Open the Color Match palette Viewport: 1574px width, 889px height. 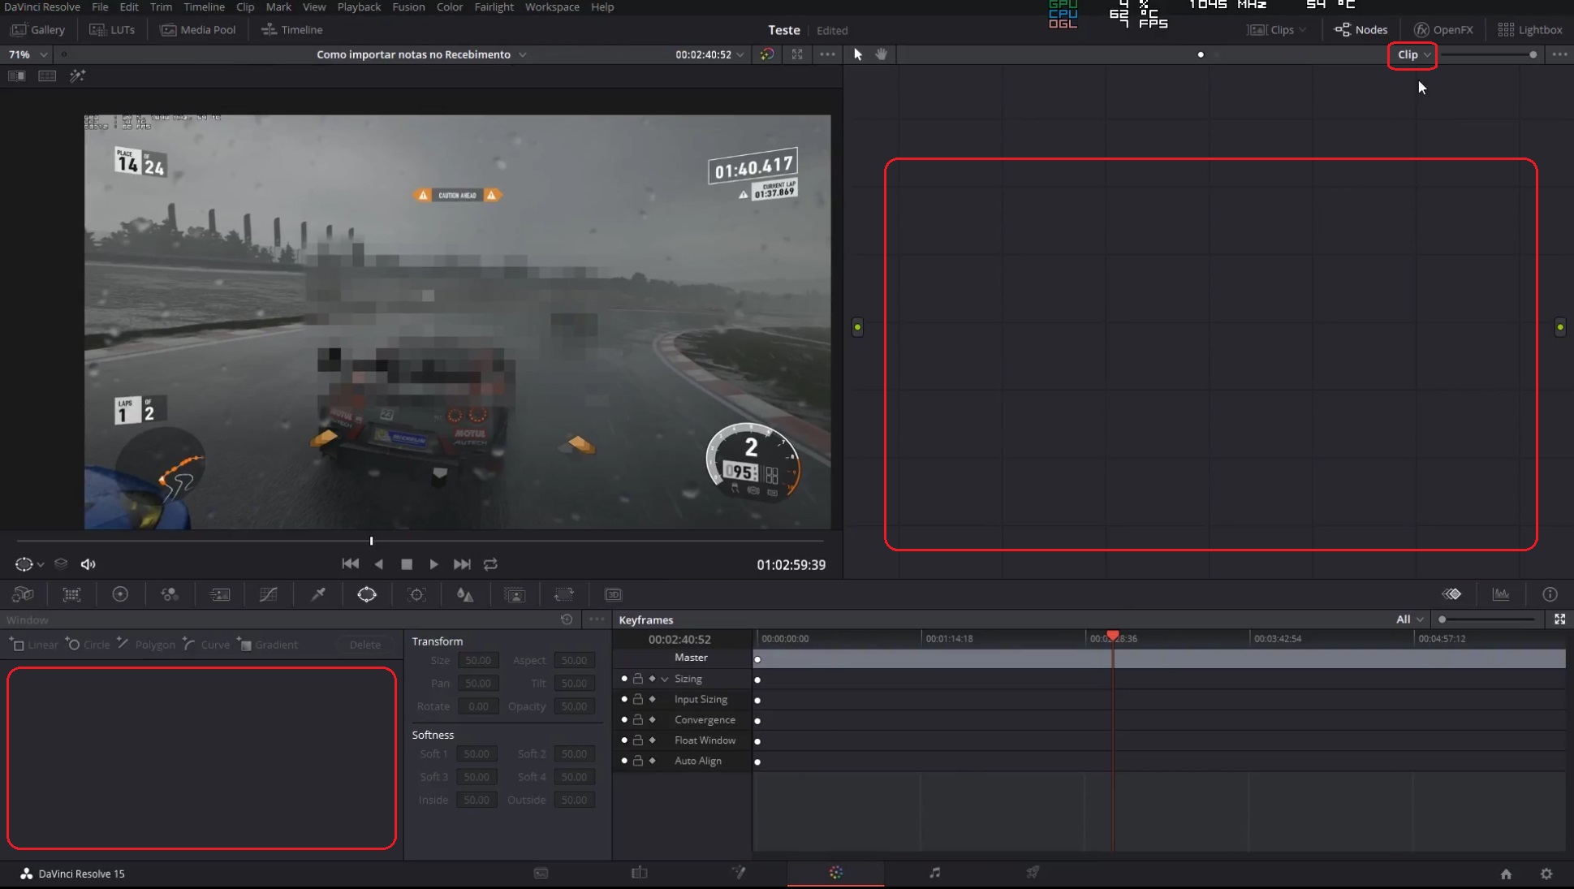[71, 594]
